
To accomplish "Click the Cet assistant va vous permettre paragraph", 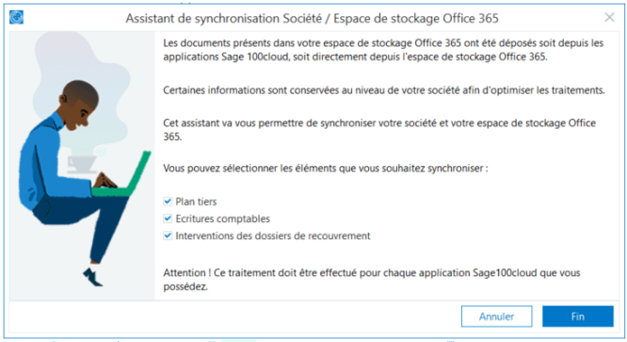I will (379, 130).
